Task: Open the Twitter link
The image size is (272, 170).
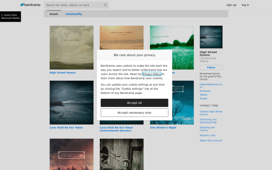Action: (204, 95)
